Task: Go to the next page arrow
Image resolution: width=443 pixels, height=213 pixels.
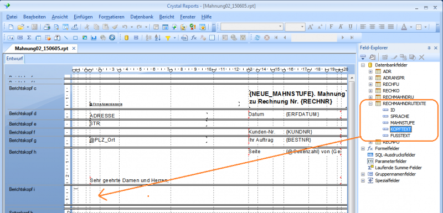Action: [x=342, y=38]
